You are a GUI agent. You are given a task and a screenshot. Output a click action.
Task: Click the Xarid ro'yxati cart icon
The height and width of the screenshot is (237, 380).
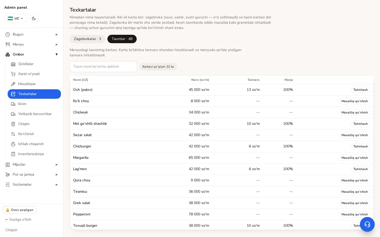13,74
